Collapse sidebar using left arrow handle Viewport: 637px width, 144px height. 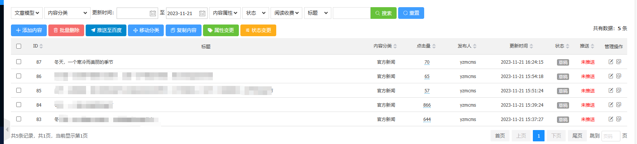pyautogui.click(x=6, y=130)
